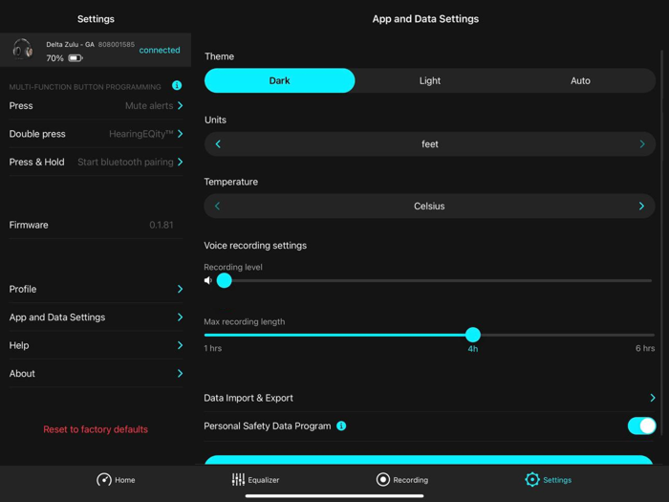Open Personal Safety Data Program info icon

click(x=341, y=426)
